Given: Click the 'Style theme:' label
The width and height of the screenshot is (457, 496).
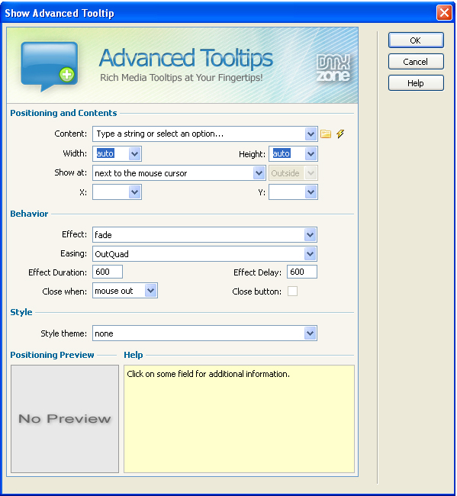Looking at the screenshot, I should pyautogui.click(x=63, y=333).
